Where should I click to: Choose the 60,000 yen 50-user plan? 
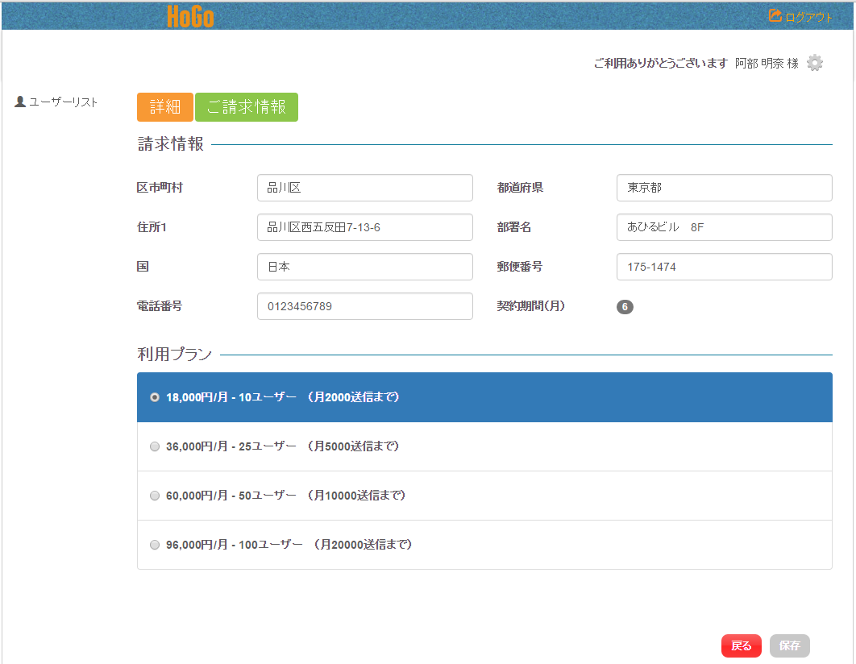155,496
